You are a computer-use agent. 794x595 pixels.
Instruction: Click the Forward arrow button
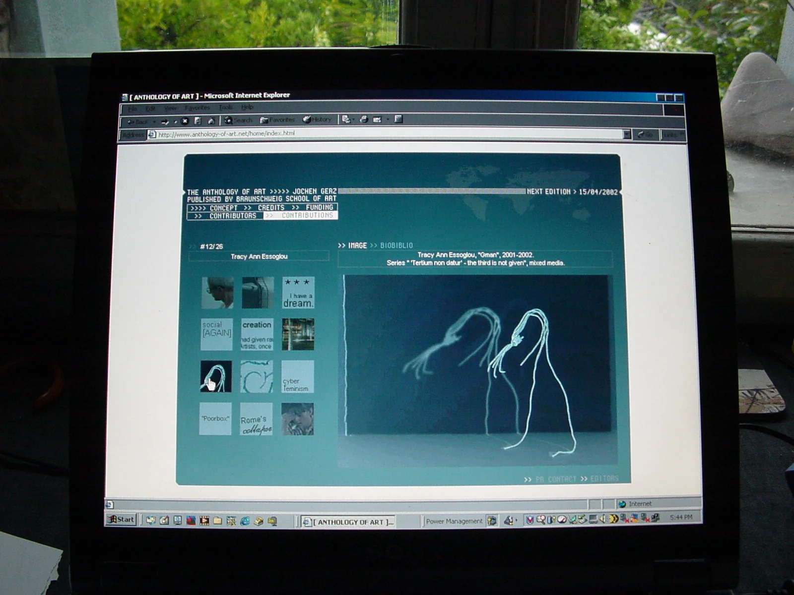(x=165, y=121)
